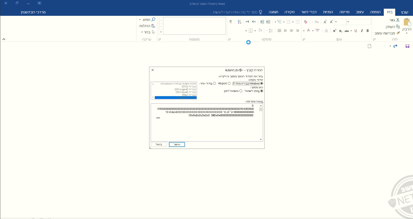
Task: Click the Text Effects outlined A icon
Action: pyautogui.click(x=326, y=31)
